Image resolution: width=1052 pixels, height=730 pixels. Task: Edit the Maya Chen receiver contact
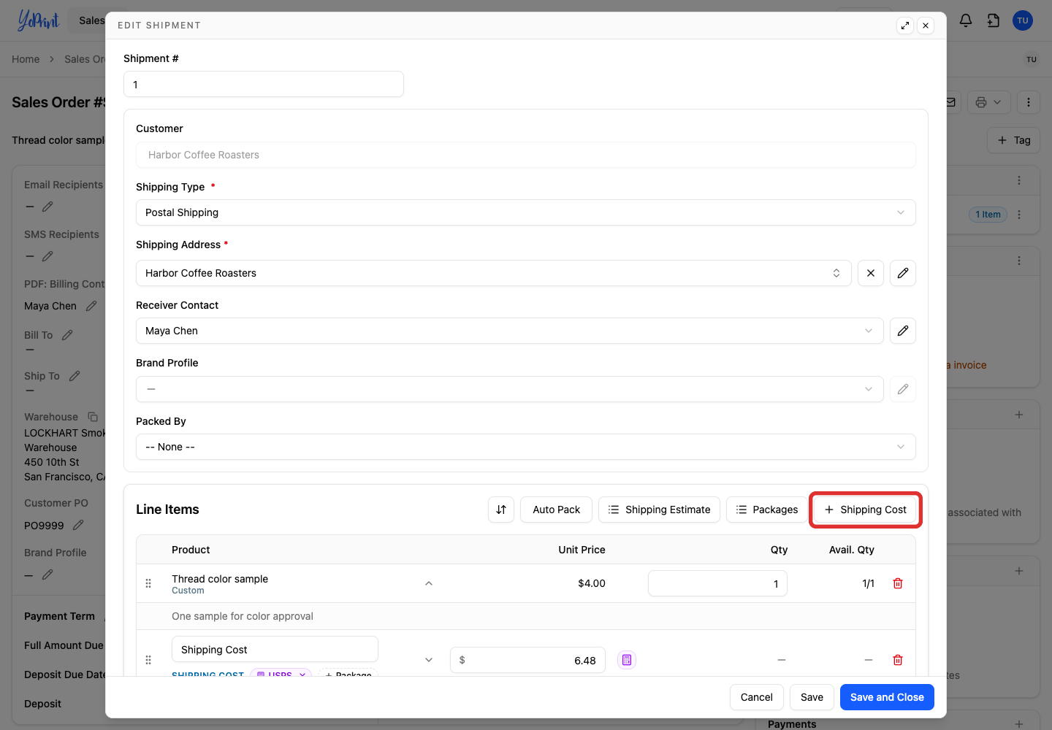click(x=903, y=331)
